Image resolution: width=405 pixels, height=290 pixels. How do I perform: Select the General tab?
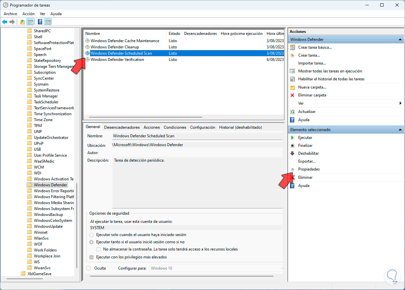tap(93, 127)
